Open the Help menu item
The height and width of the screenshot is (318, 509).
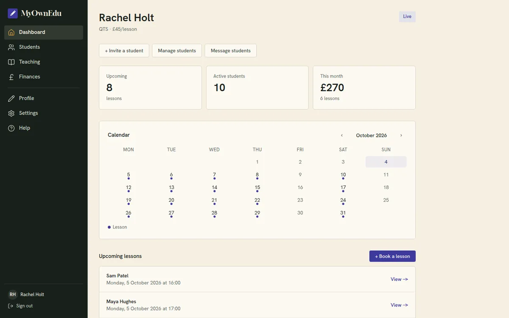tap(44, 128)
